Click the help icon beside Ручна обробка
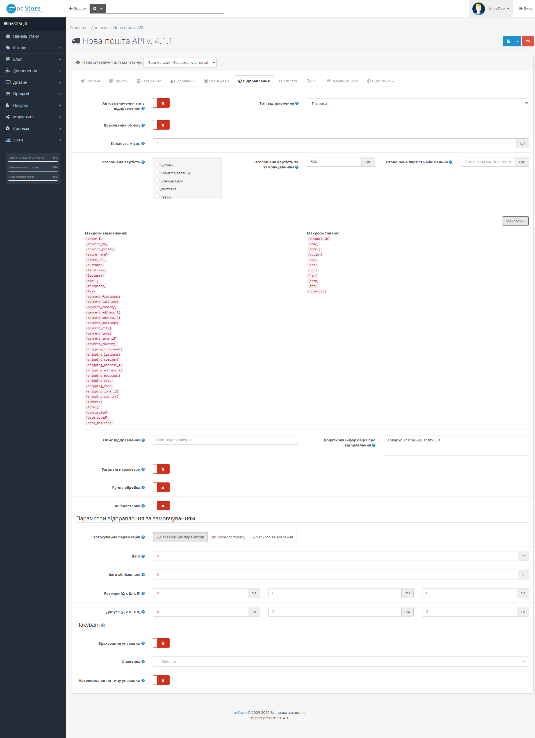Image resolution: width=535 pixels, height=738 pixels. click(143, 488)
